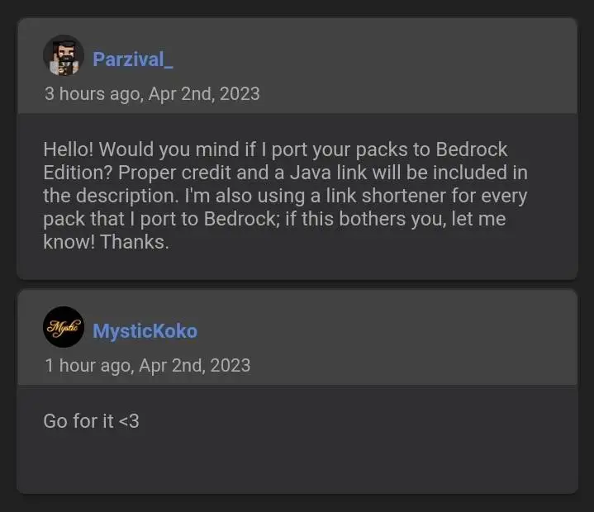Open the MysticKoko profile link
Image resolution: width=594 pixels, height=512 pixels.
(145, 331)
